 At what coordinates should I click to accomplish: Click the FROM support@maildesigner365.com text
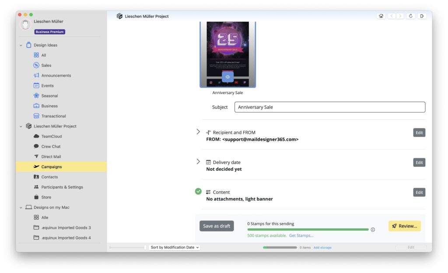(252, 139)
